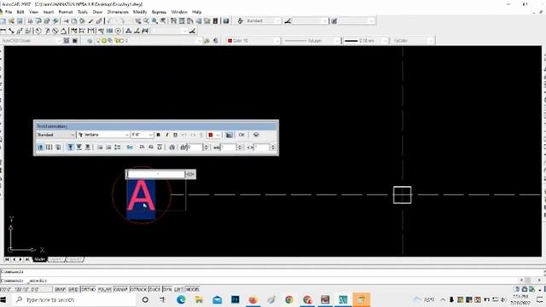Toggle DUCS in status bar
The image size is (546, 307).
tap(154, 289)
